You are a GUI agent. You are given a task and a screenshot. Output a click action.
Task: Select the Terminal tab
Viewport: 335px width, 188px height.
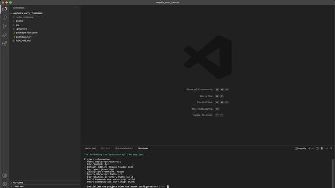click(x=143, y=148)
